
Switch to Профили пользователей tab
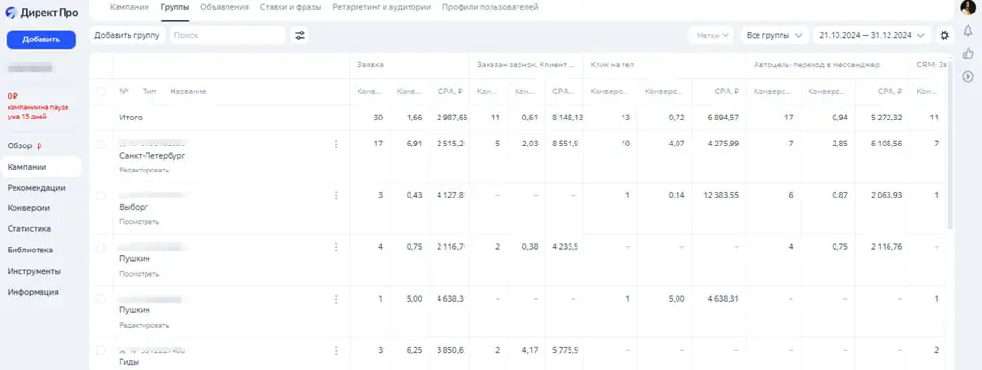490,7
